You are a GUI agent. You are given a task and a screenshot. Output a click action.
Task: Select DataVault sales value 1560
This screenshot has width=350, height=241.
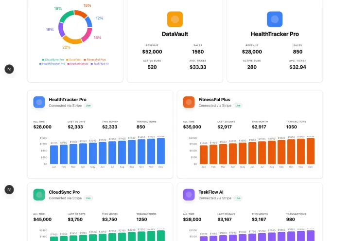(x=198, y=52)
